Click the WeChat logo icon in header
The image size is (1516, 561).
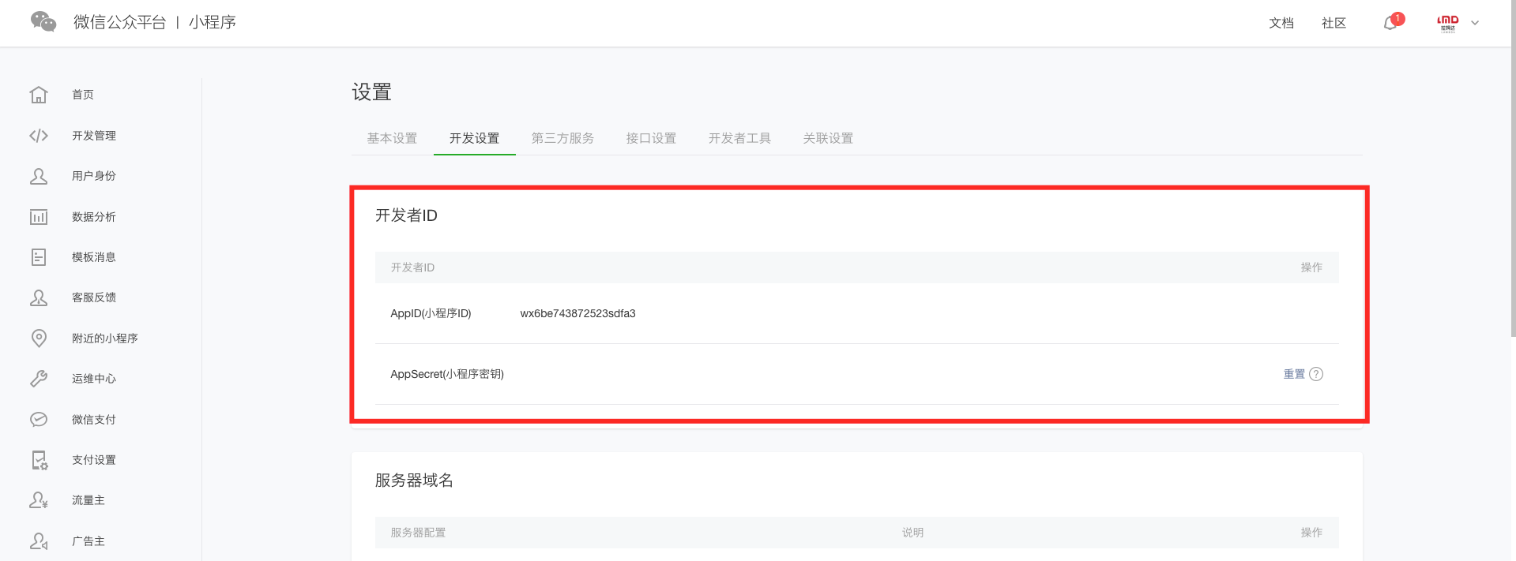pyautogui.click(x=43, y=22)
